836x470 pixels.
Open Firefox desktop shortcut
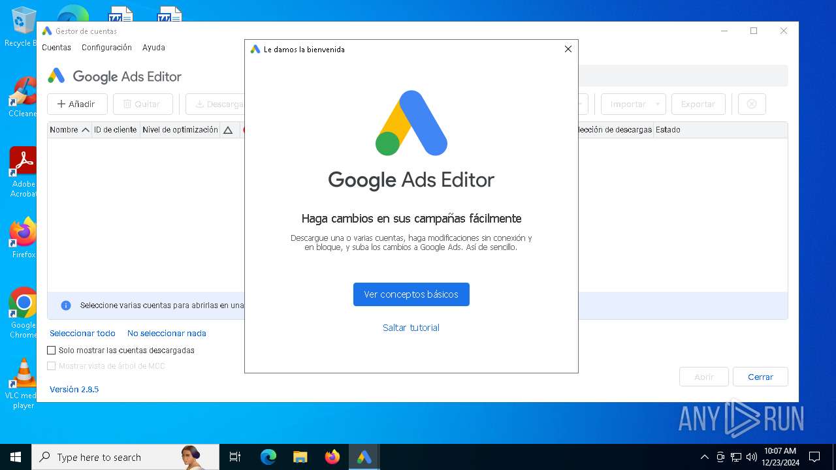coord(22,238)
